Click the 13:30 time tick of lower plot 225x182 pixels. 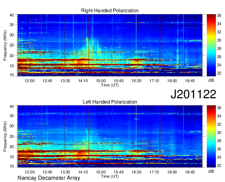[65, 172]
